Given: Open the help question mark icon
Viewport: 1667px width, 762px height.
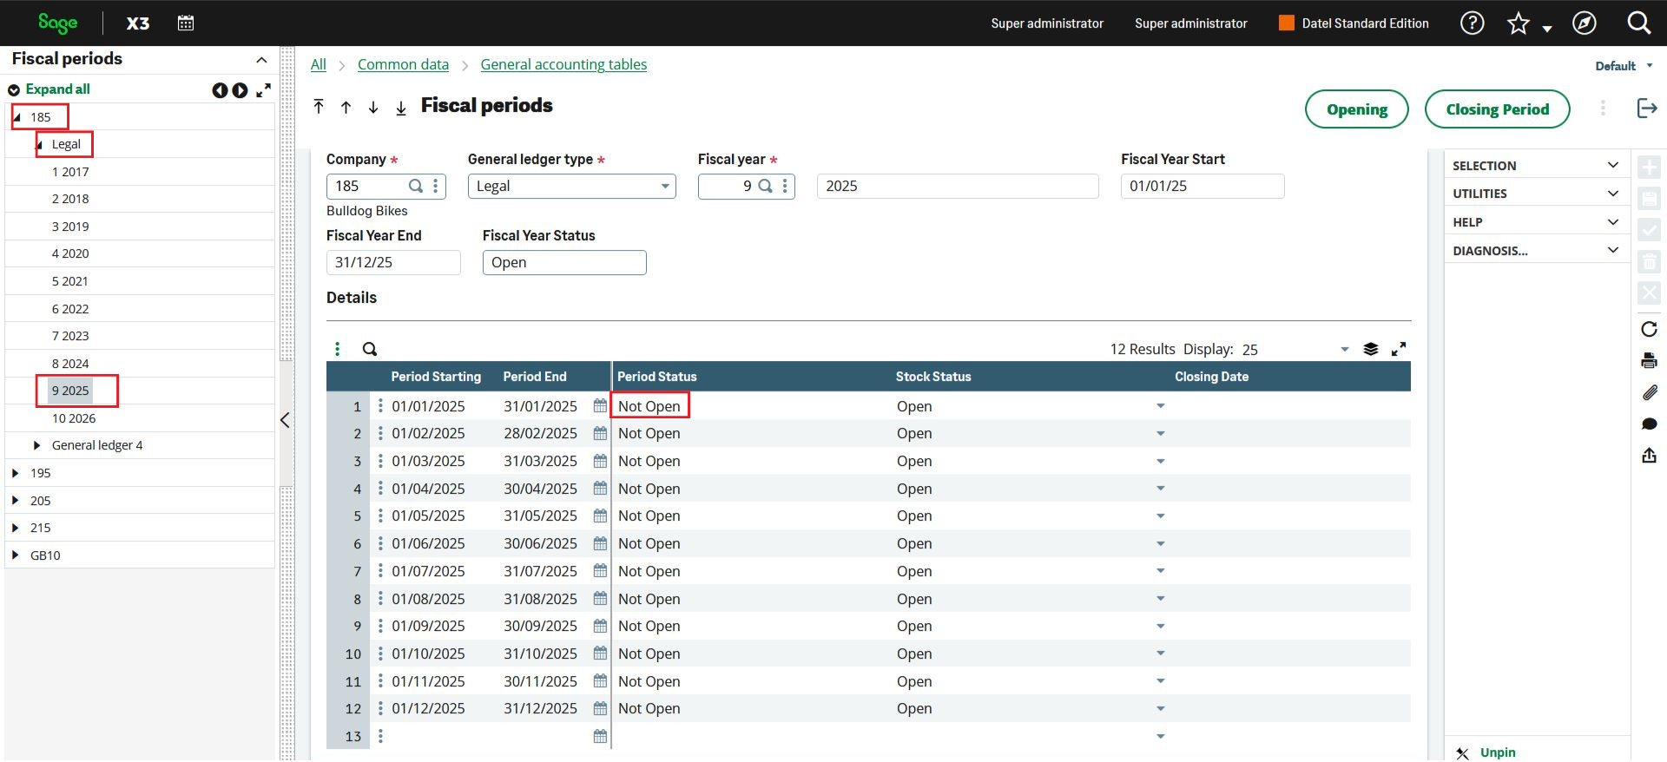Looking at the screenshot, I should 1472,23.
